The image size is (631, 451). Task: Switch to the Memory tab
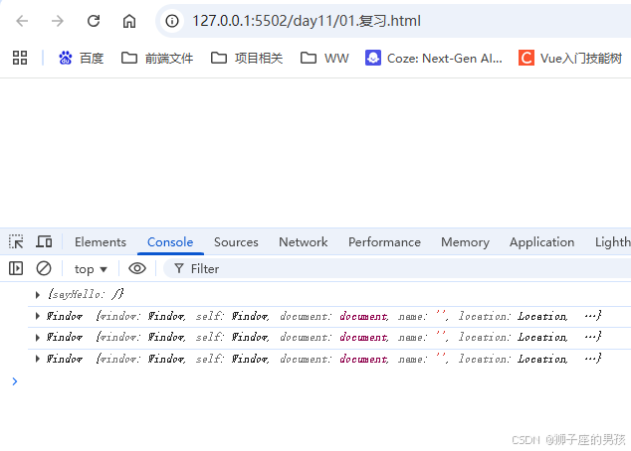tap(465, 242)
